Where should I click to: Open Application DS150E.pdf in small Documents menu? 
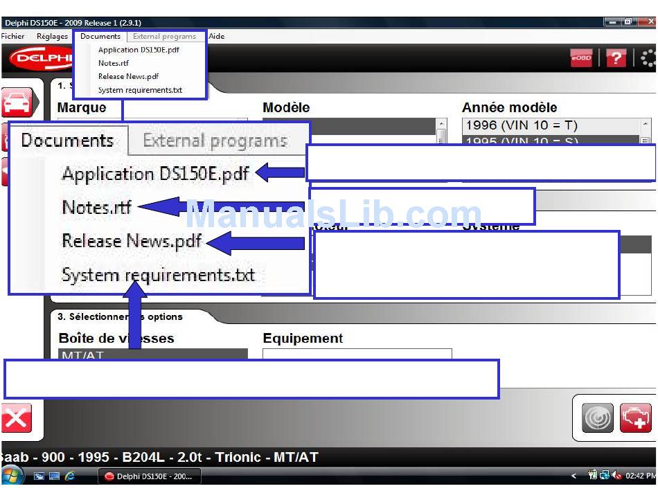139,50
